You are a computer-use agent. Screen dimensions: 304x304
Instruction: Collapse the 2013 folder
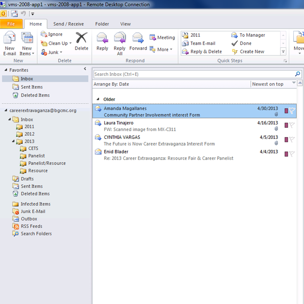click(13, 141)
